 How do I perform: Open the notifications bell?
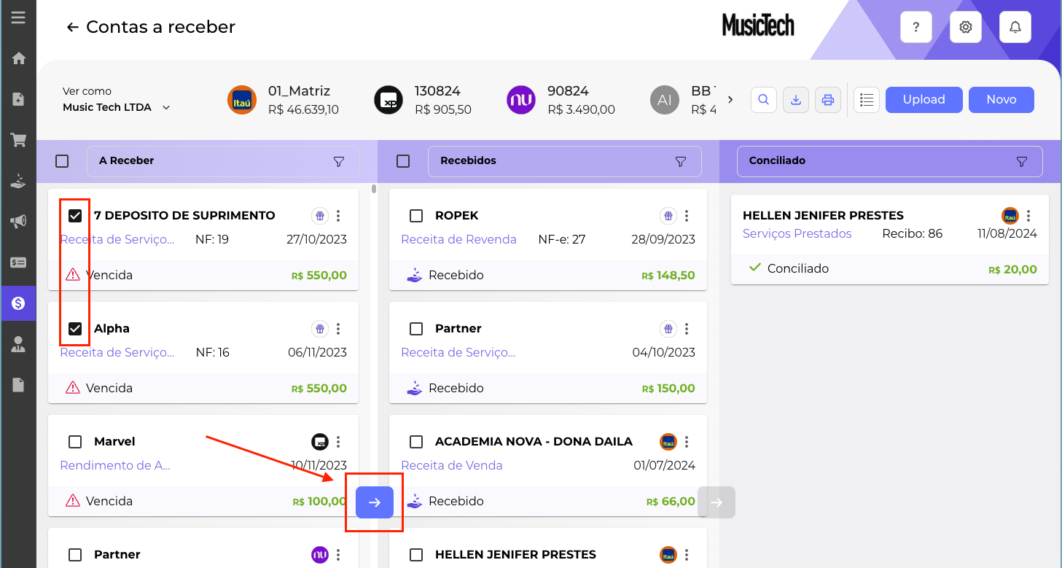(x=1015, y=28)
